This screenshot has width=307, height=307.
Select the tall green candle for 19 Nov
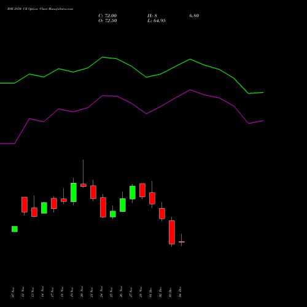[x=74, y=192]
